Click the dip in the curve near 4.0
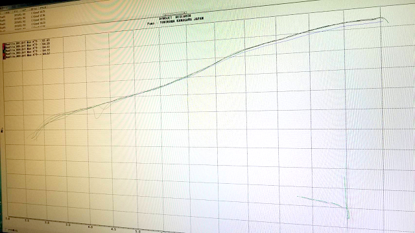Image resolution: width=415 pixels, height=233 pixels. (x=97, y=116)
